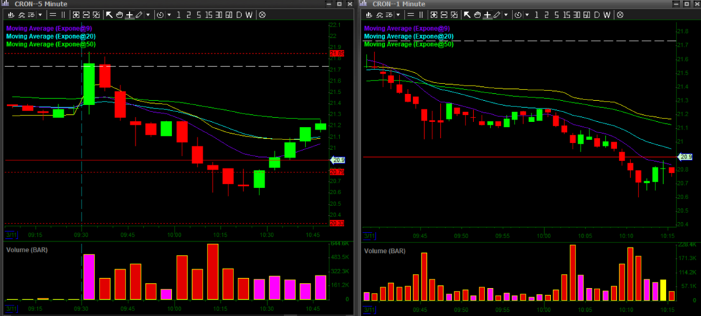Select the arrow pointer tool in 5 Minute chart
The width and height of the screenshot is (701, 316).
point(109,14)
